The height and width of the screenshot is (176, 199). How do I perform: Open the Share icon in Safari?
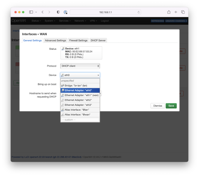(x=169, y=12)
